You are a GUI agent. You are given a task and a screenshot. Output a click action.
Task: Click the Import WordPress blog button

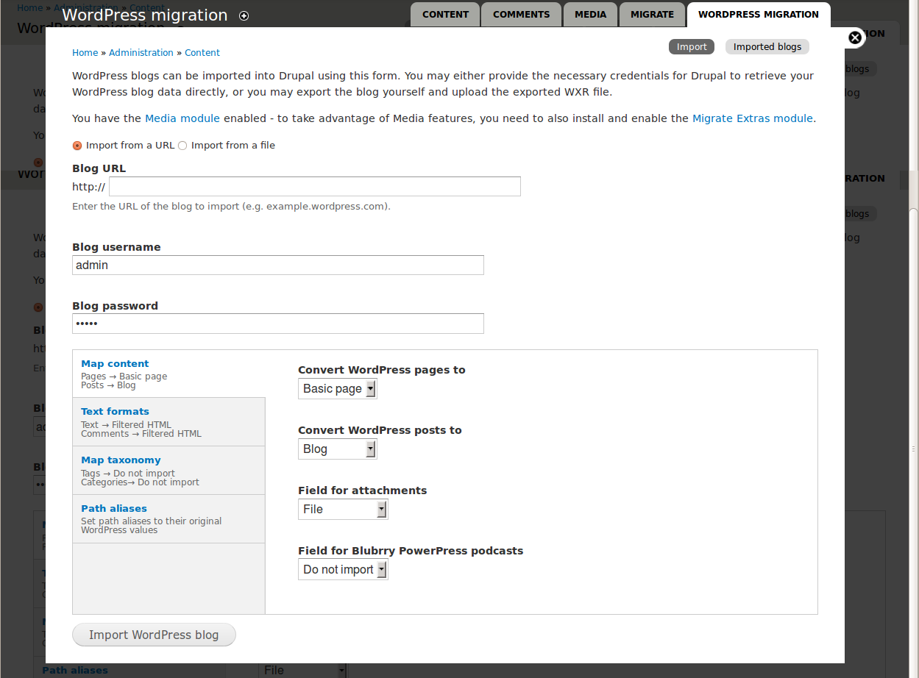click(x=154, y=635)
